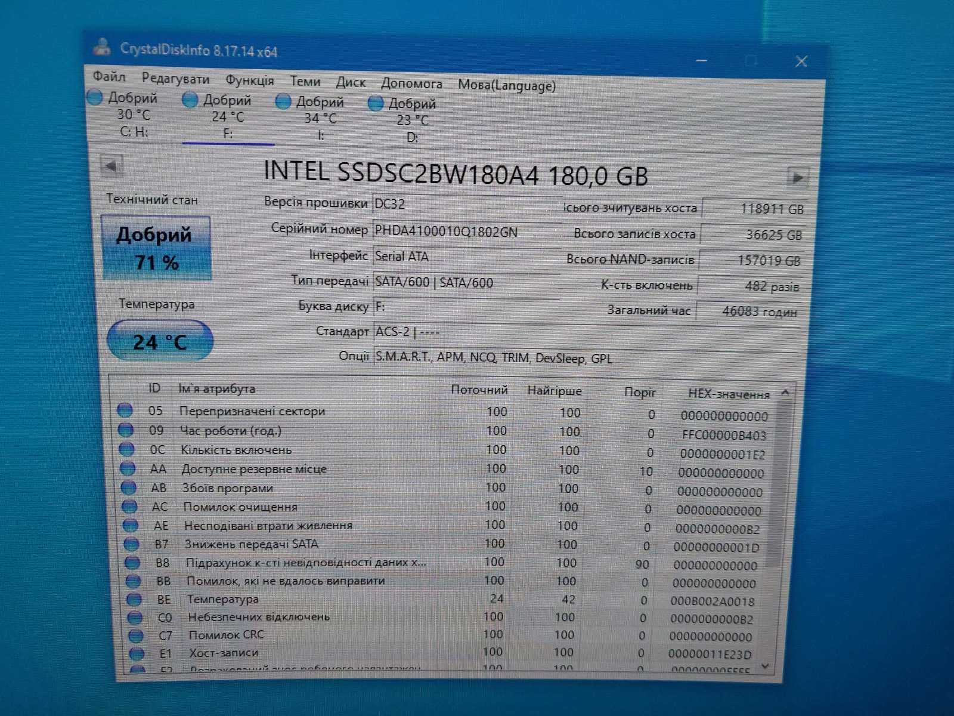Click status dot for attribute BE Температура
Viewport: 954px width, 716px height.
(x=135, y=598)
